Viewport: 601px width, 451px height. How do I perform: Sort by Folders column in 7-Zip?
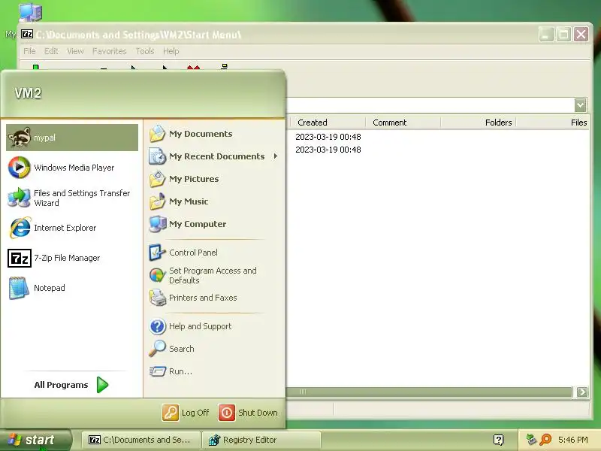pos(479,123)
